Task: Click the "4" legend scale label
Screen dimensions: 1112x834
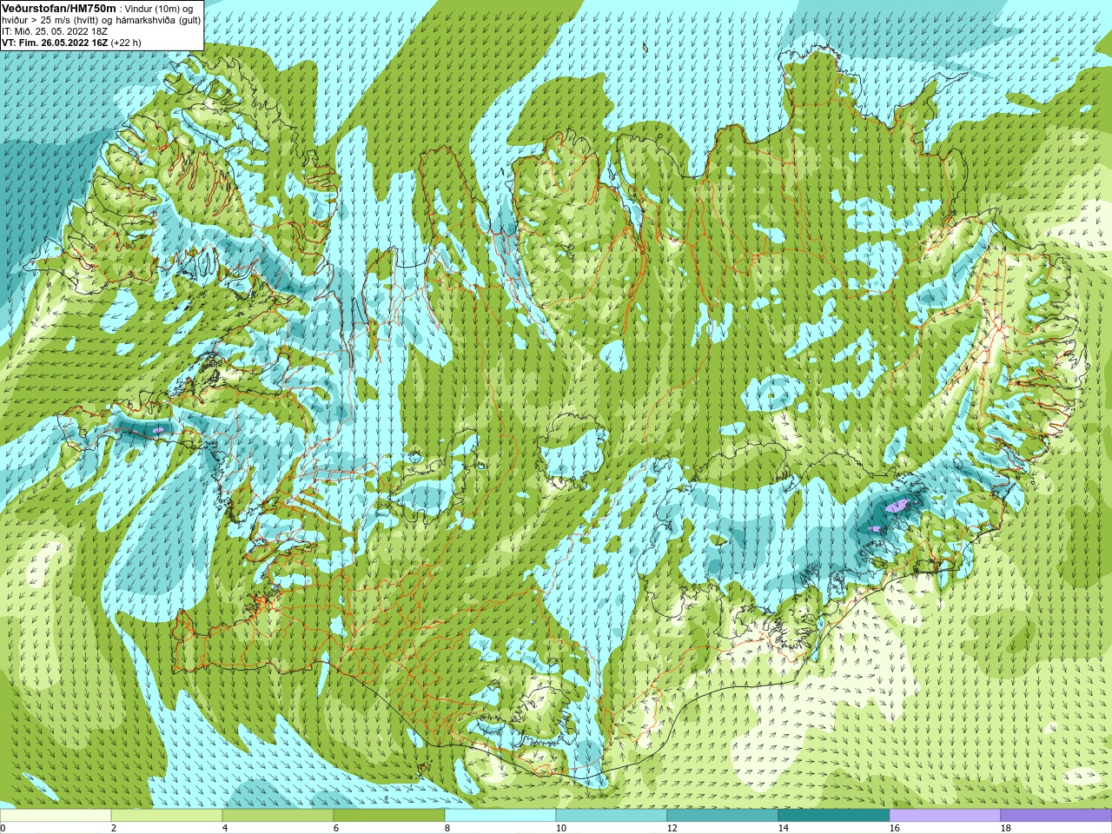Action: pos(225,828)
